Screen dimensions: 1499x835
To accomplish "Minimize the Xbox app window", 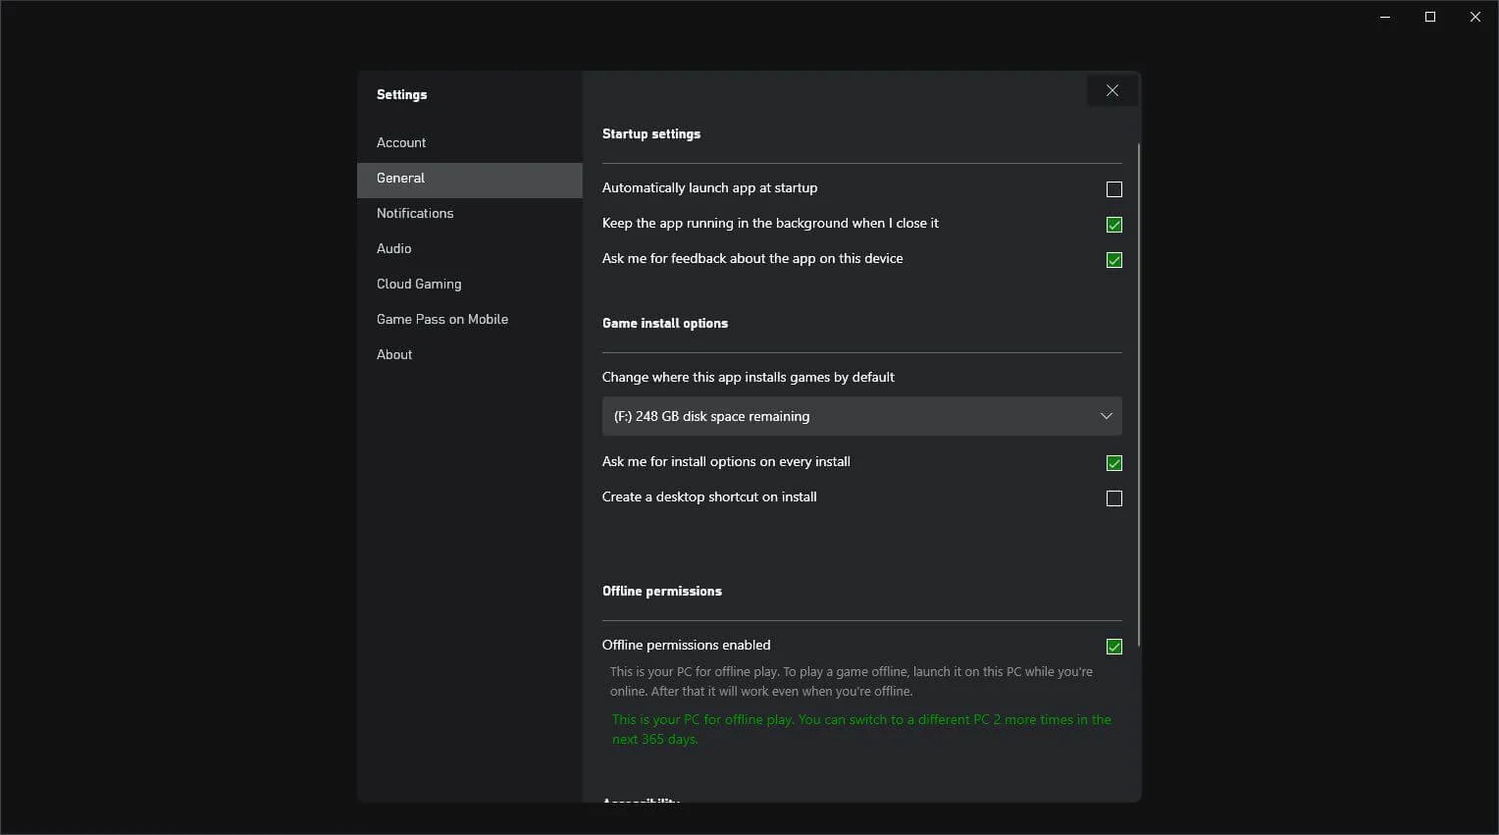I will (1384, 17).
